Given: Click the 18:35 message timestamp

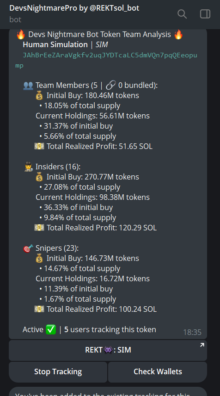Looking at the screenshot, I should [192, 332].
